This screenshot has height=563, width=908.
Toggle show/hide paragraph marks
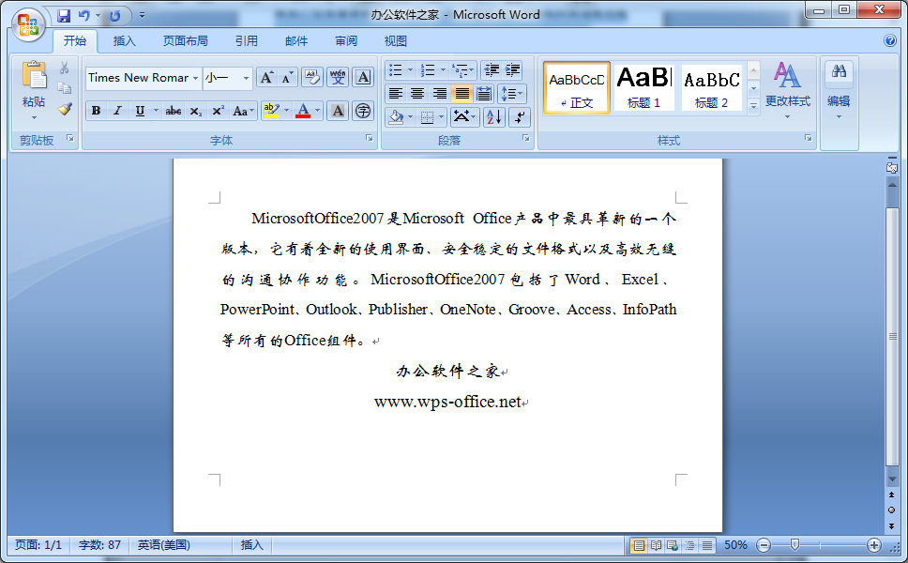pos(520,117)
